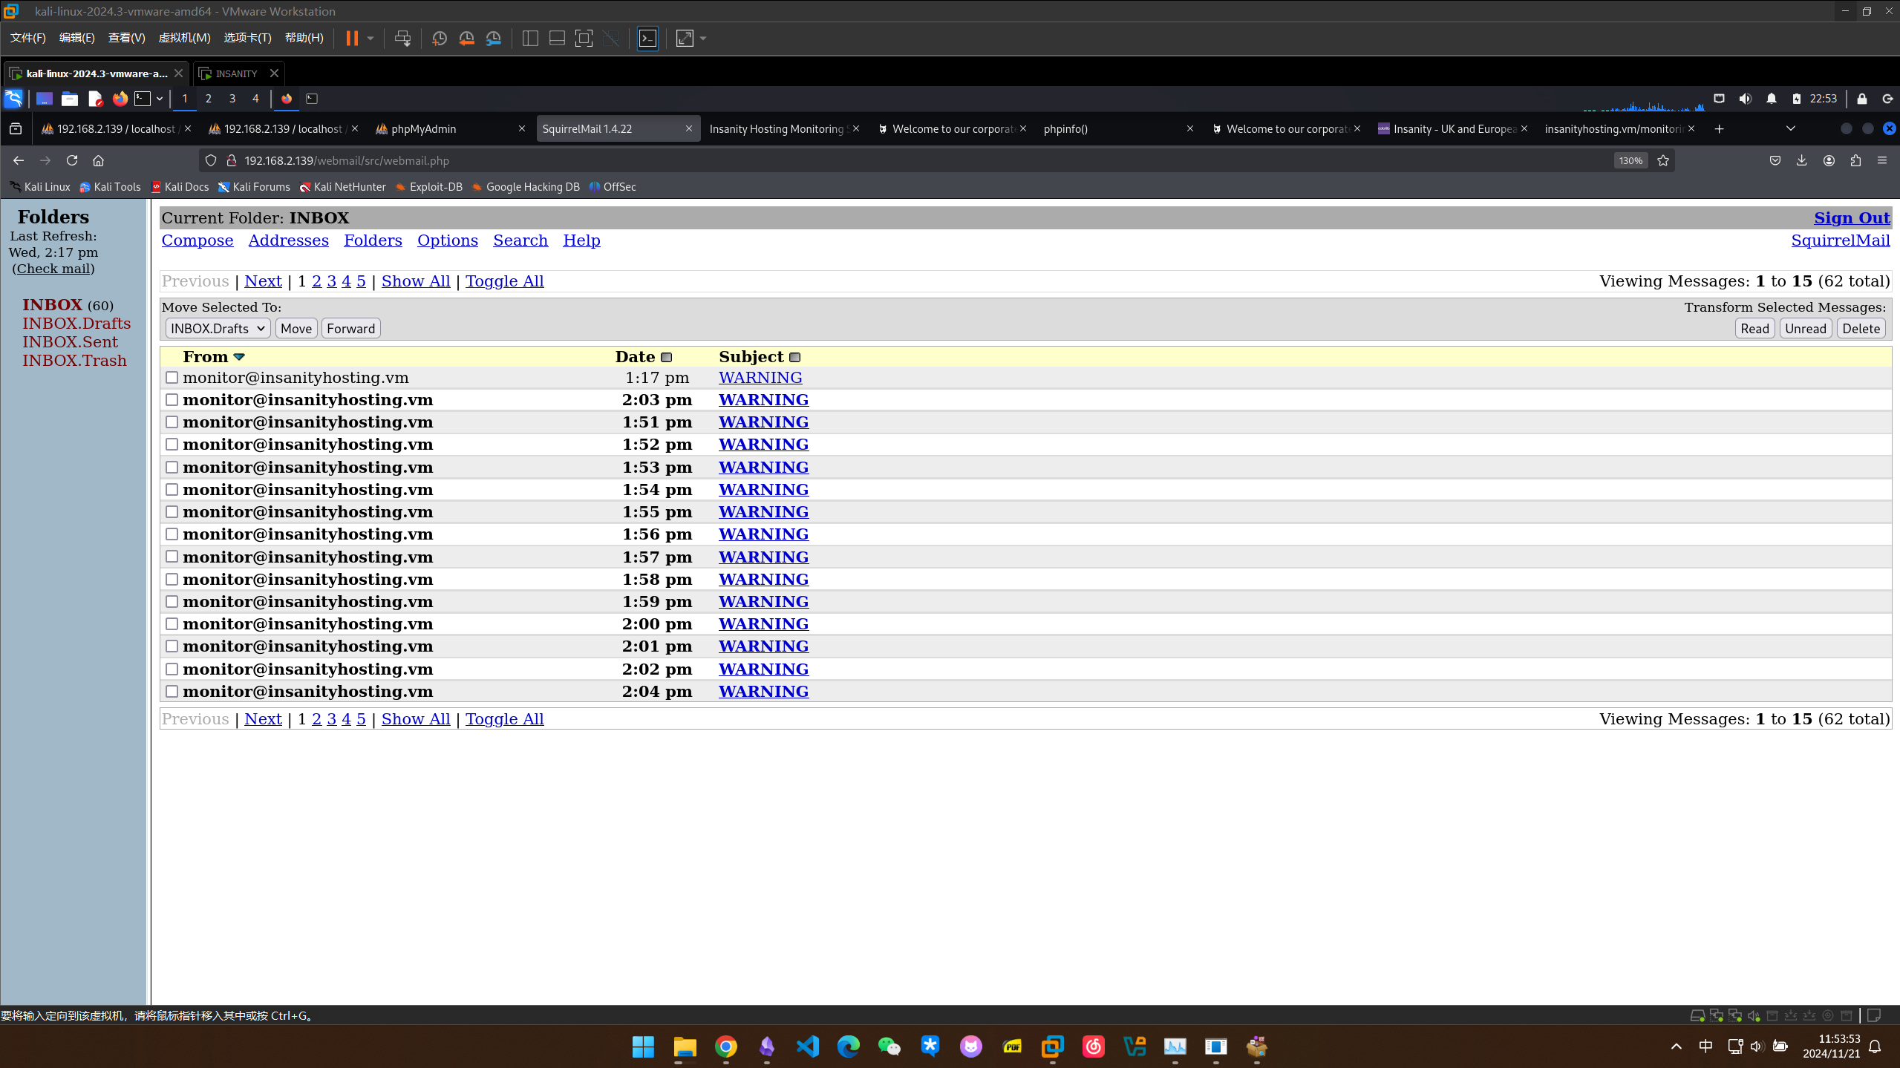Expand the VMware power options arrow
The height and width of the screenshot is (1068, 1900).
click(x=370, y=39)
